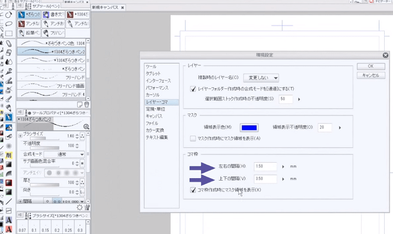The image size is (393, 234).
Task: Open 複製時のレイヤー名 dropdown
Action: 261,78
